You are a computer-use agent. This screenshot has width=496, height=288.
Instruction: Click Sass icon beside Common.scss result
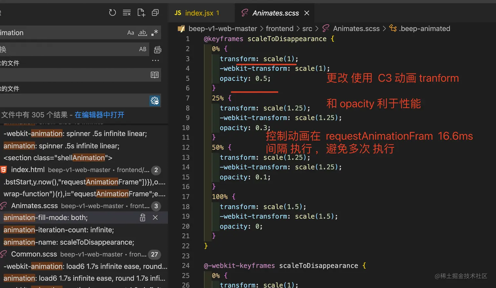4,254
